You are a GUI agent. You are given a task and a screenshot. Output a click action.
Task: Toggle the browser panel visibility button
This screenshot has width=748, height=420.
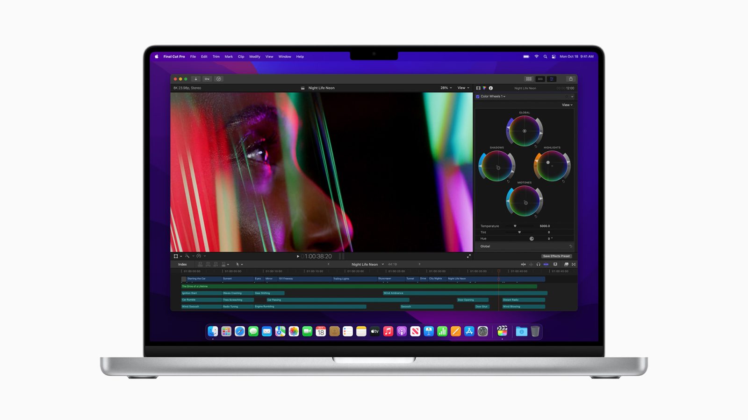pyautogui.click(x=529, y=79)
